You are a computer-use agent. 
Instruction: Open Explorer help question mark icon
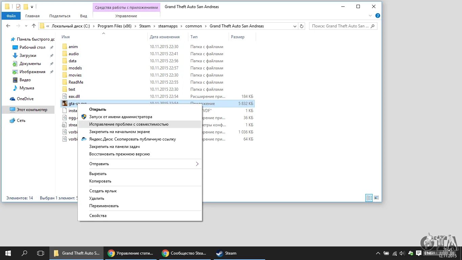(x=378, y=16)
